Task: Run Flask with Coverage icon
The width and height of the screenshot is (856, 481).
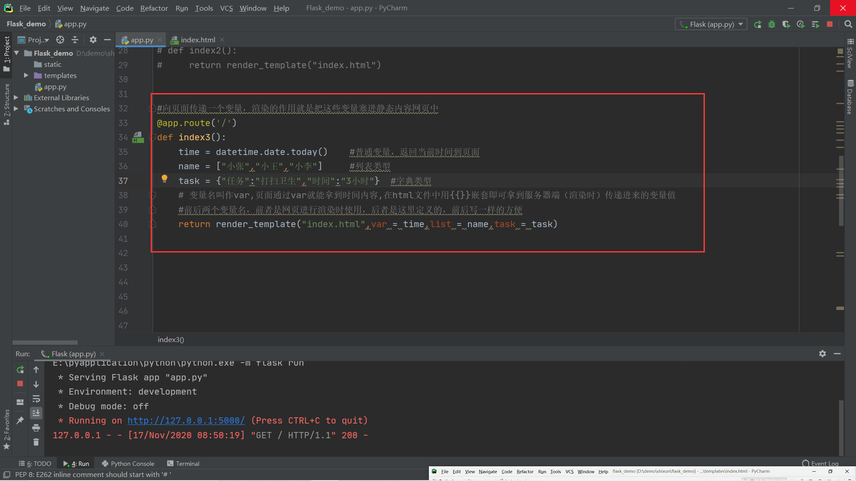Action: [x=786, y=24]
